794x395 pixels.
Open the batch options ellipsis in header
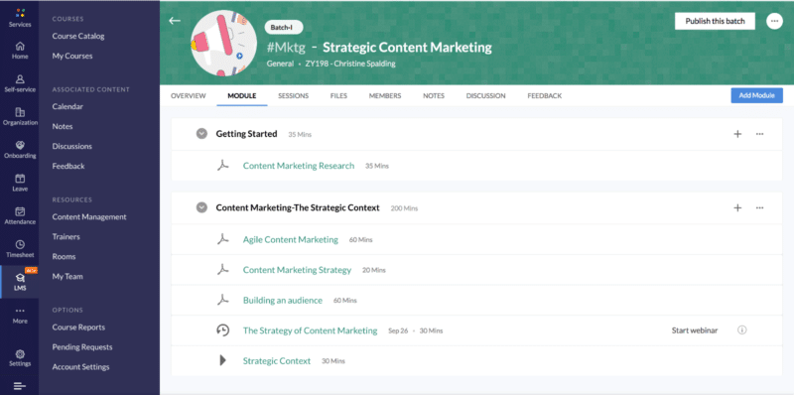[x=774, y=21]
